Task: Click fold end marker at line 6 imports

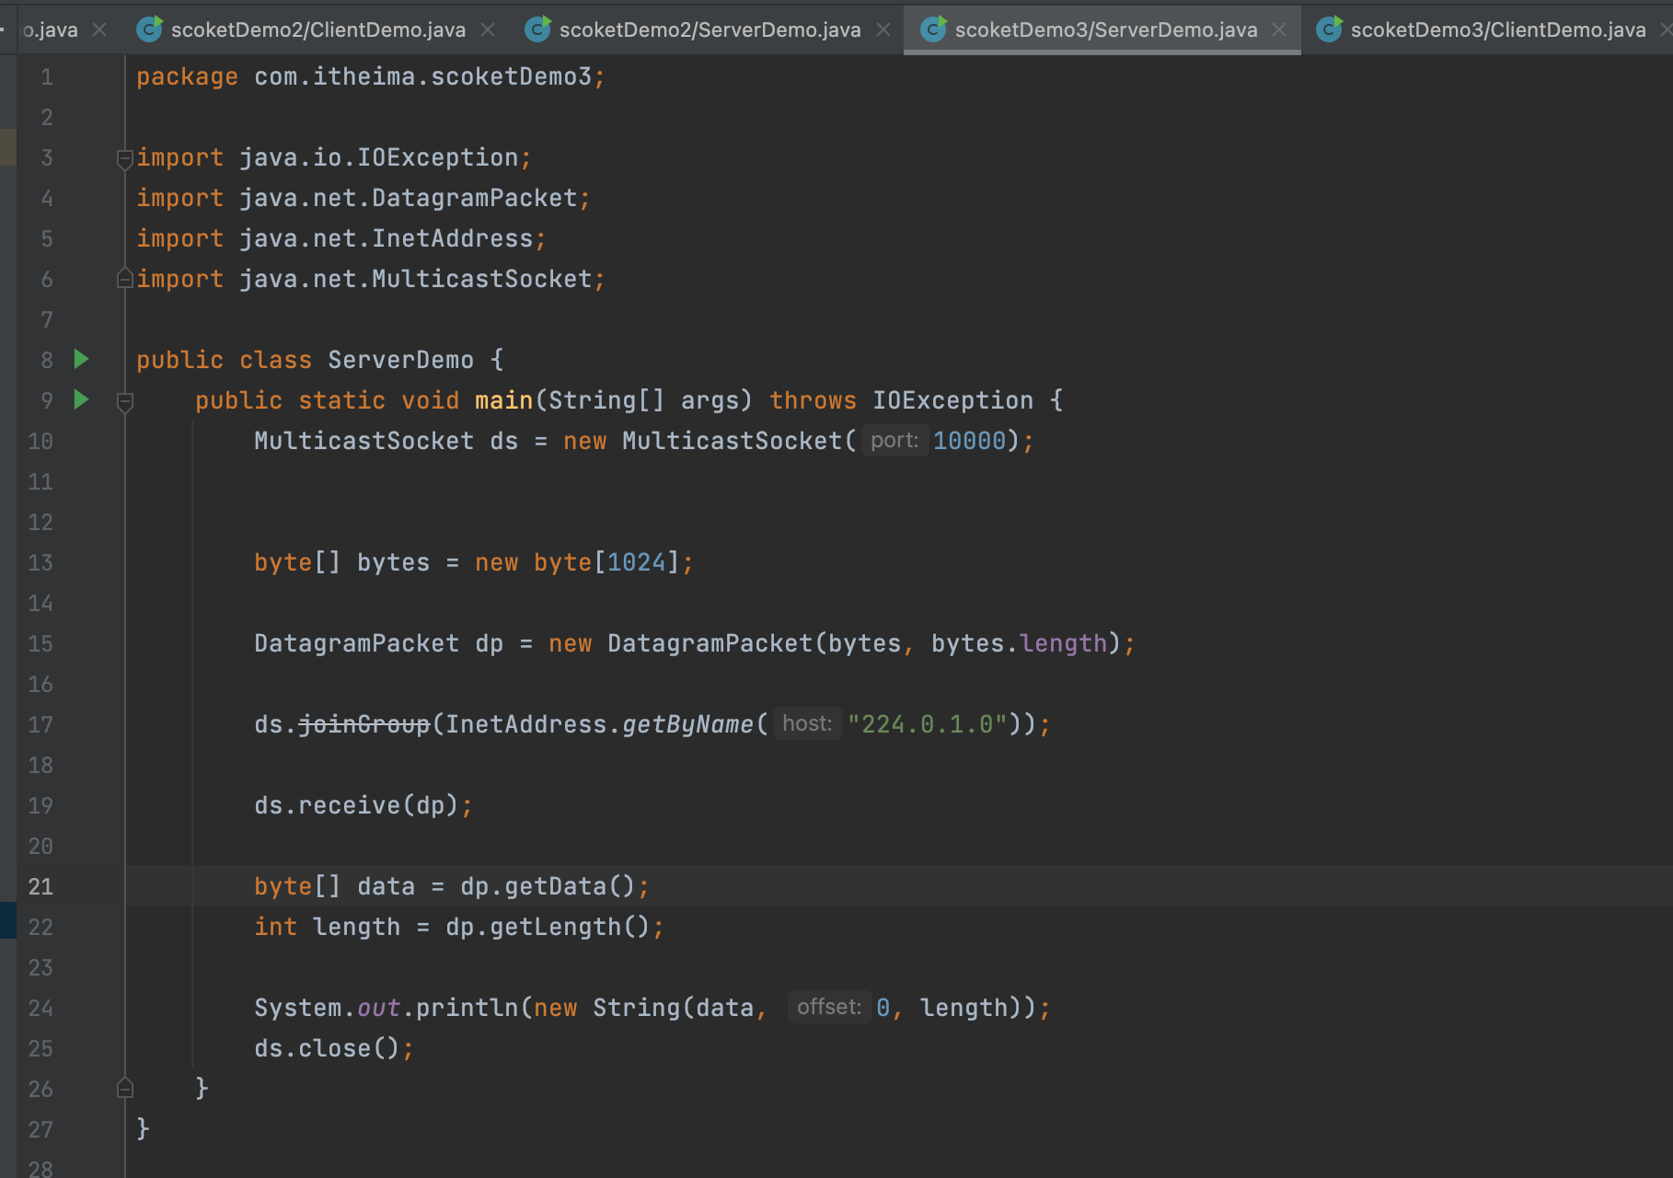Action: tap(125, 278)
